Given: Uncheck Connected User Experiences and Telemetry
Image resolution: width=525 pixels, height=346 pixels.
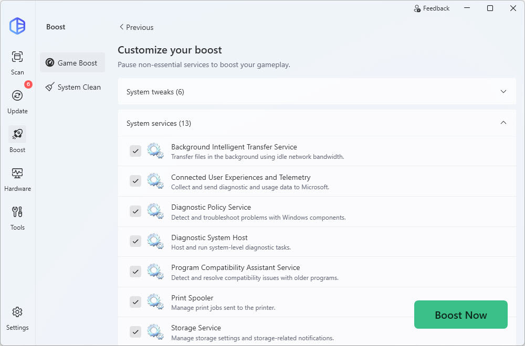Looking at the screenshot, I should [135, 181].
